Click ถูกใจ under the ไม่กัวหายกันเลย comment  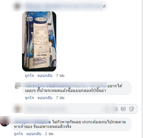tap(18, 134)
